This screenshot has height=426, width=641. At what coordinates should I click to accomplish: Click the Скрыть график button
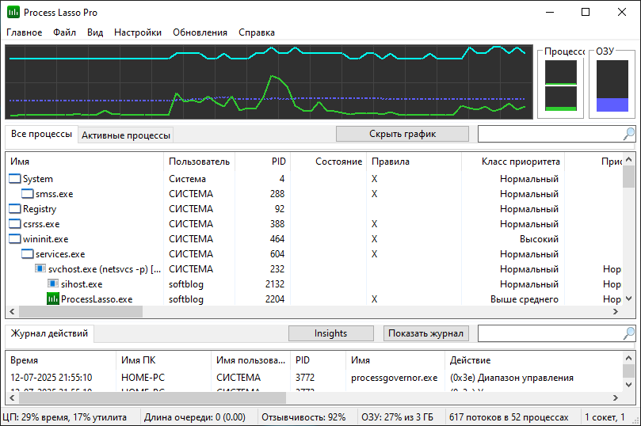(x=403, y=134)
